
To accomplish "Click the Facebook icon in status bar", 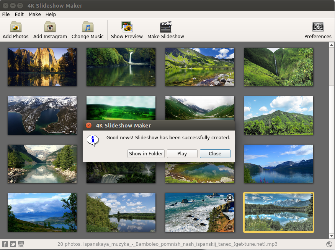I will pyautogui.click(x=5, y=244).
